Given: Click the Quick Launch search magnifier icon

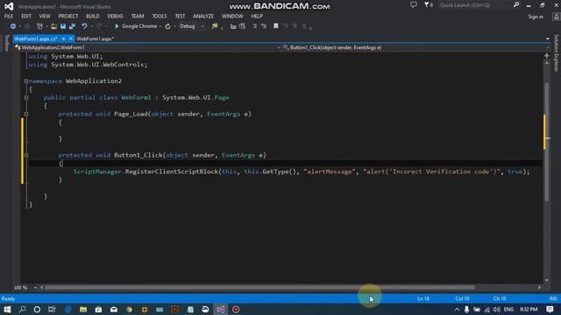Looking at the screenshot, I should pos(516,5).
